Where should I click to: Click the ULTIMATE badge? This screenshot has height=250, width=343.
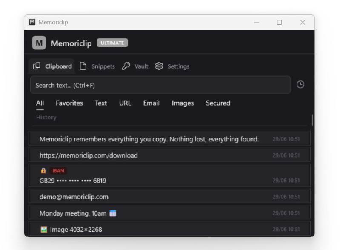tap(112, 43)
